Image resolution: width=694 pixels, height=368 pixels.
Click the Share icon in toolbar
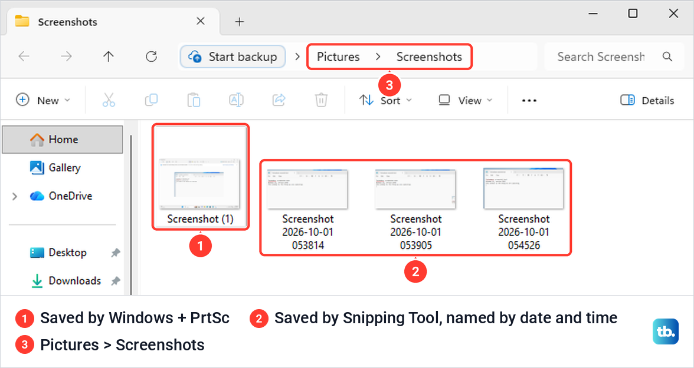279,100
